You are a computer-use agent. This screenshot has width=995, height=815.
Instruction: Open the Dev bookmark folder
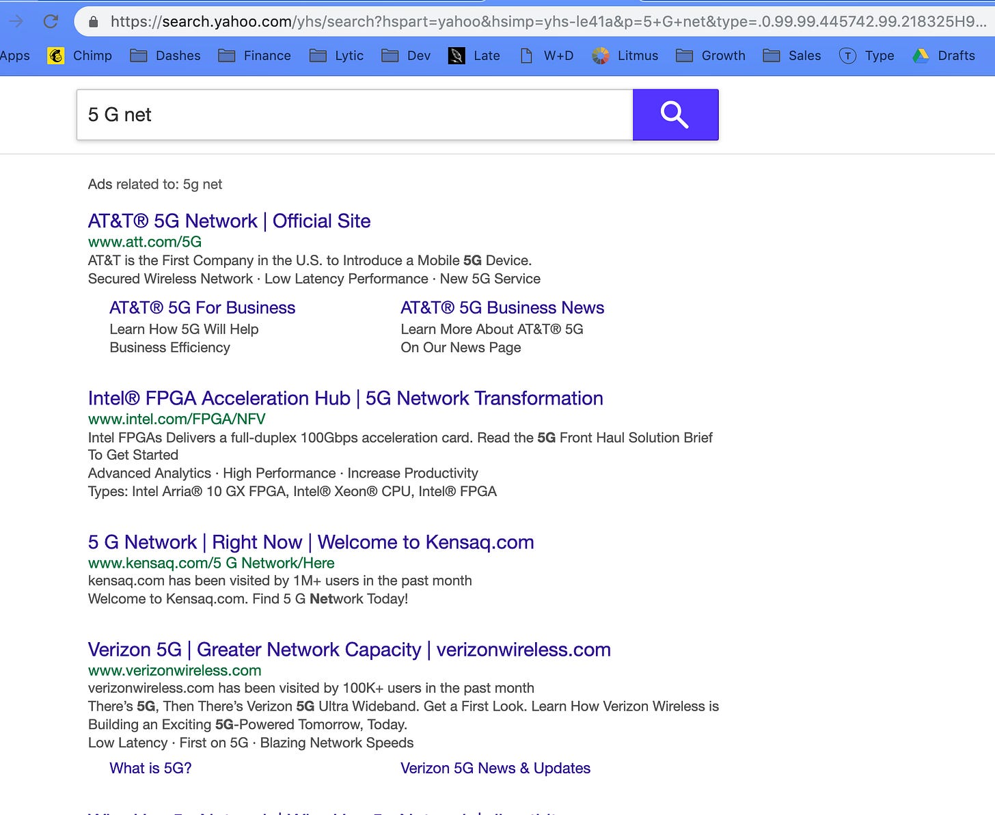pos(406,55)
